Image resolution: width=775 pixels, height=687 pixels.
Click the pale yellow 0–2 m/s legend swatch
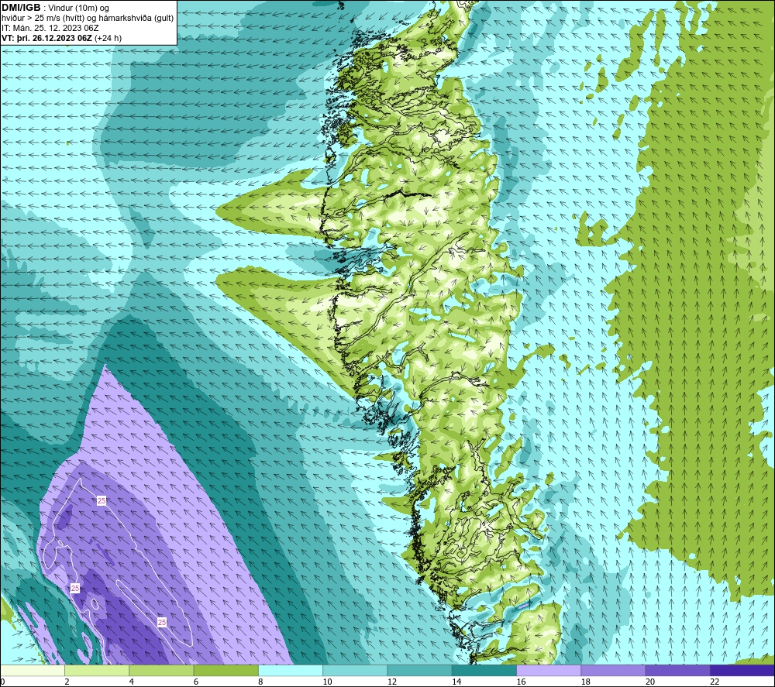point(33,670)
